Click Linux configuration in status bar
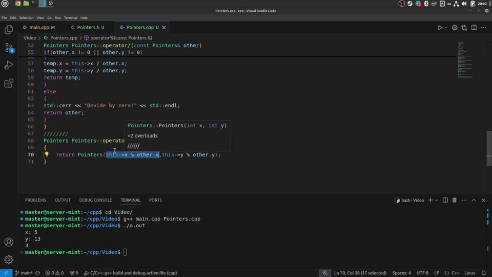This screenshot has width=492, height=277. [x=470, y=273]
